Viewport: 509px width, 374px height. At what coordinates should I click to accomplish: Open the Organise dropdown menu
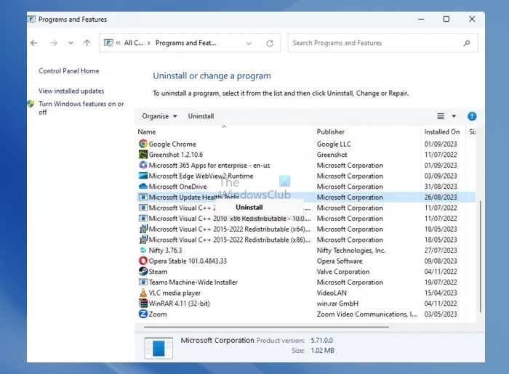(x=159, y=116)
